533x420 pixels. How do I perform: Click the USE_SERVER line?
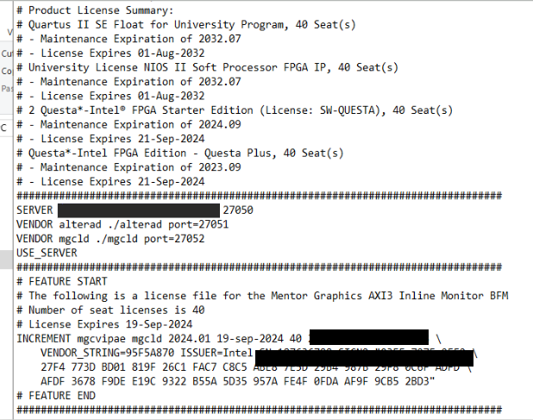point(47,253)
